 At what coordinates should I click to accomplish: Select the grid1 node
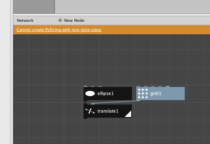(x=161, y=94)
